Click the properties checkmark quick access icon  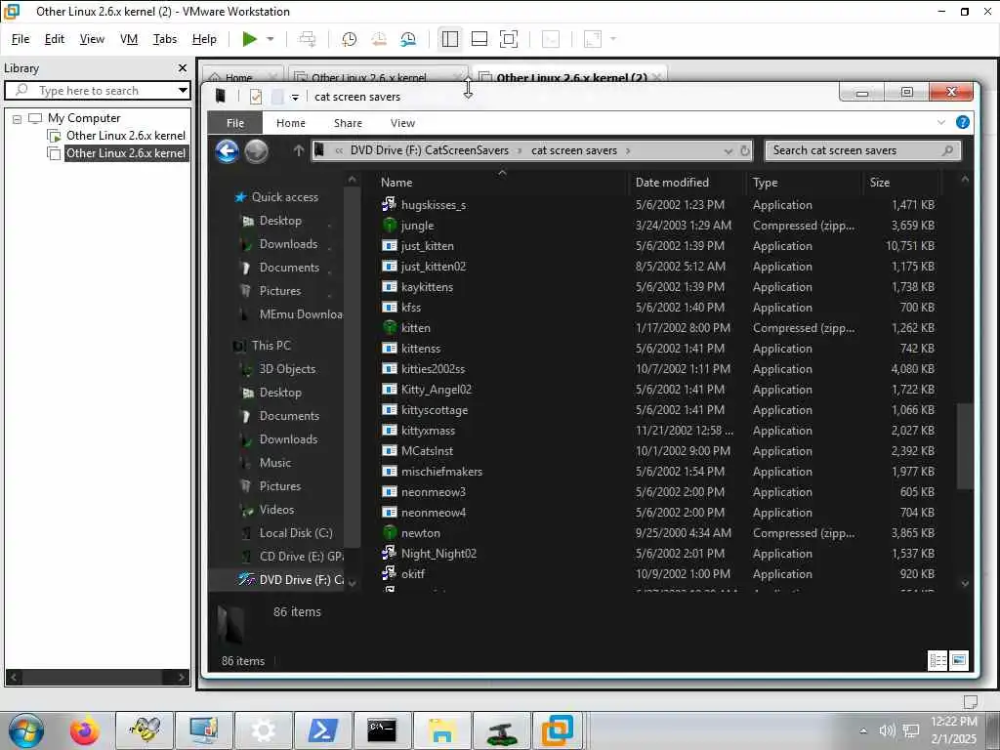[x=256, y=97]
